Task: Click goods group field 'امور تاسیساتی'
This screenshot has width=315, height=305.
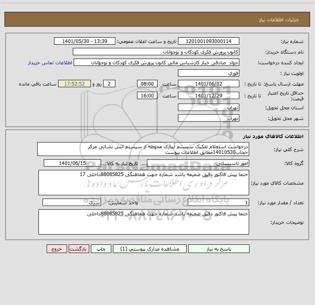Action: click(198, 163)
